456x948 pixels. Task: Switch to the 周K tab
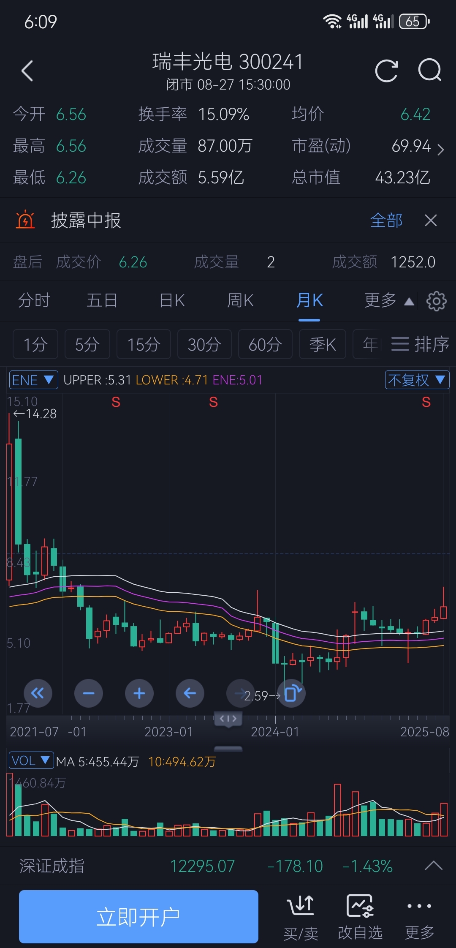coord(240,301)
